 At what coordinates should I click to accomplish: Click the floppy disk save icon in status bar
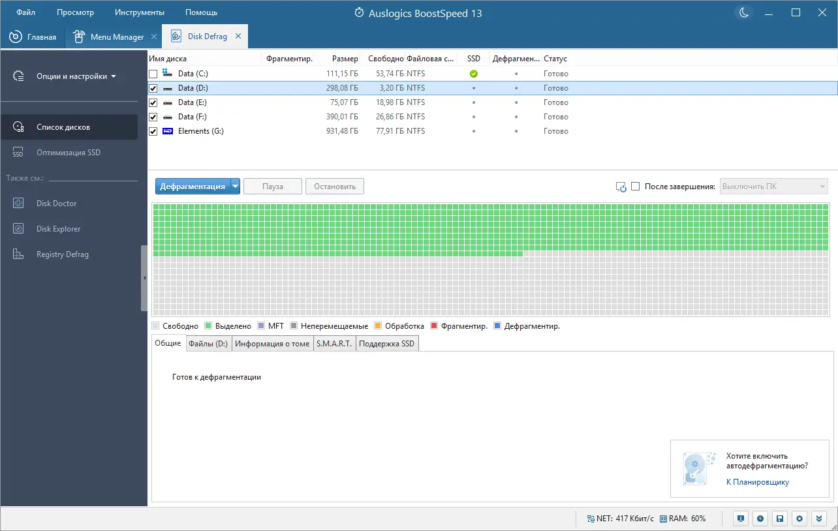tap(779, 519)
